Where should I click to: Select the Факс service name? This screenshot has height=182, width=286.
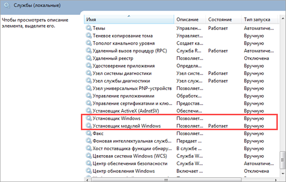98,133
